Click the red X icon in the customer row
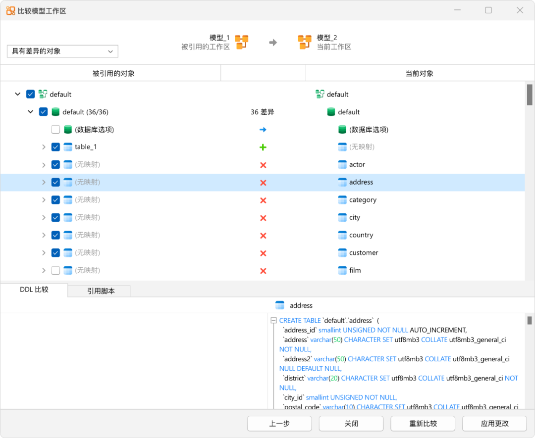The height and width of the screenshot is (438, 535). point(263,253)
